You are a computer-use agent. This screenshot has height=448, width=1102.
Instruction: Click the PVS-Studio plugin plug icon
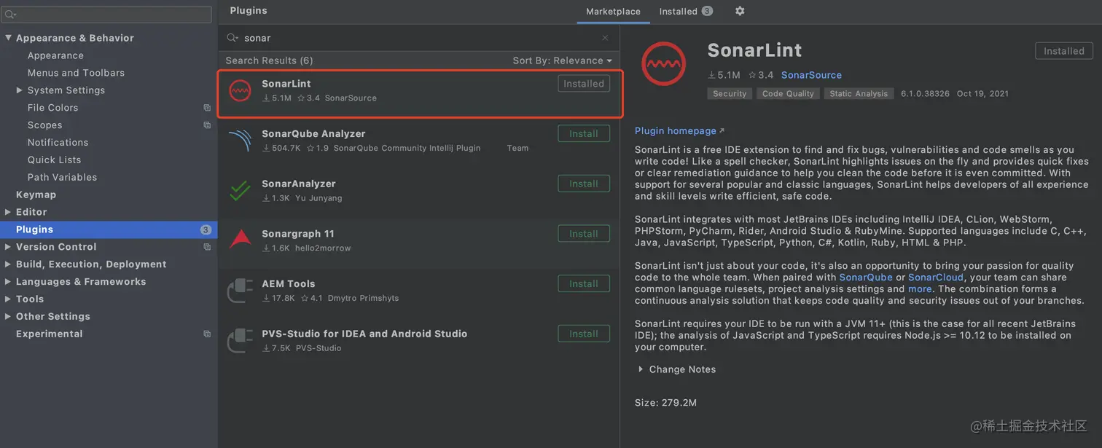tap(240, 341)
